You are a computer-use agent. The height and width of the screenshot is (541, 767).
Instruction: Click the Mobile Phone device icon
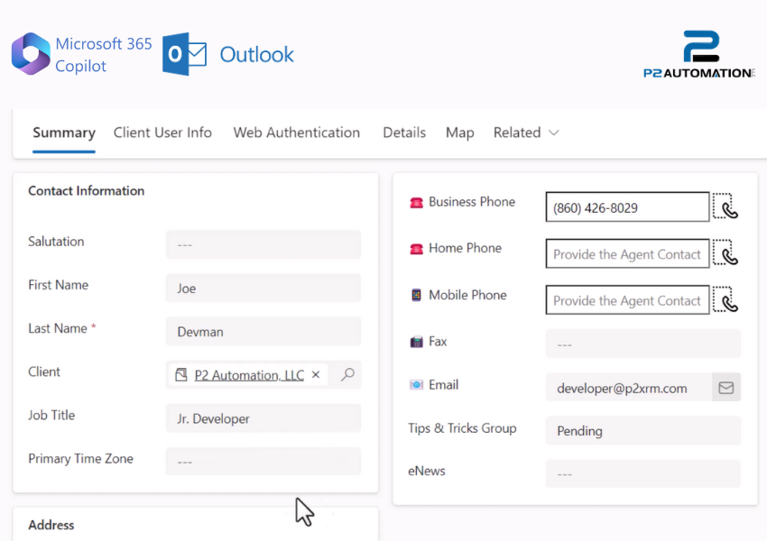[x=416, y=295]
